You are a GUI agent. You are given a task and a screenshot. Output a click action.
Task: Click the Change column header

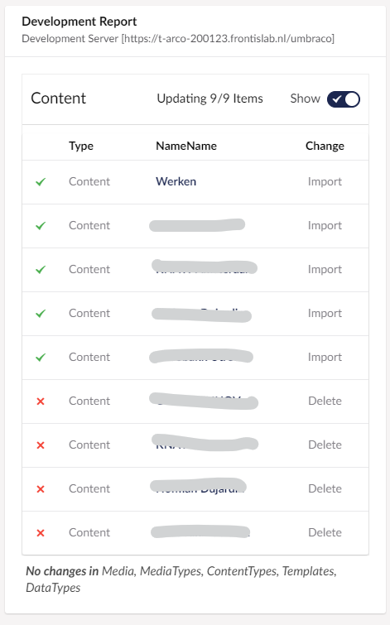click(325, 146)
